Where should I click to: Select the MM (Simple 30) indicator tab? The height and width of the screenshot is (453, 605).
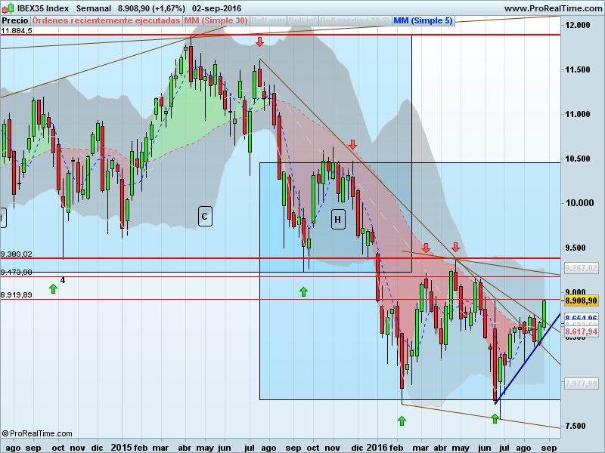click(216, 21)
